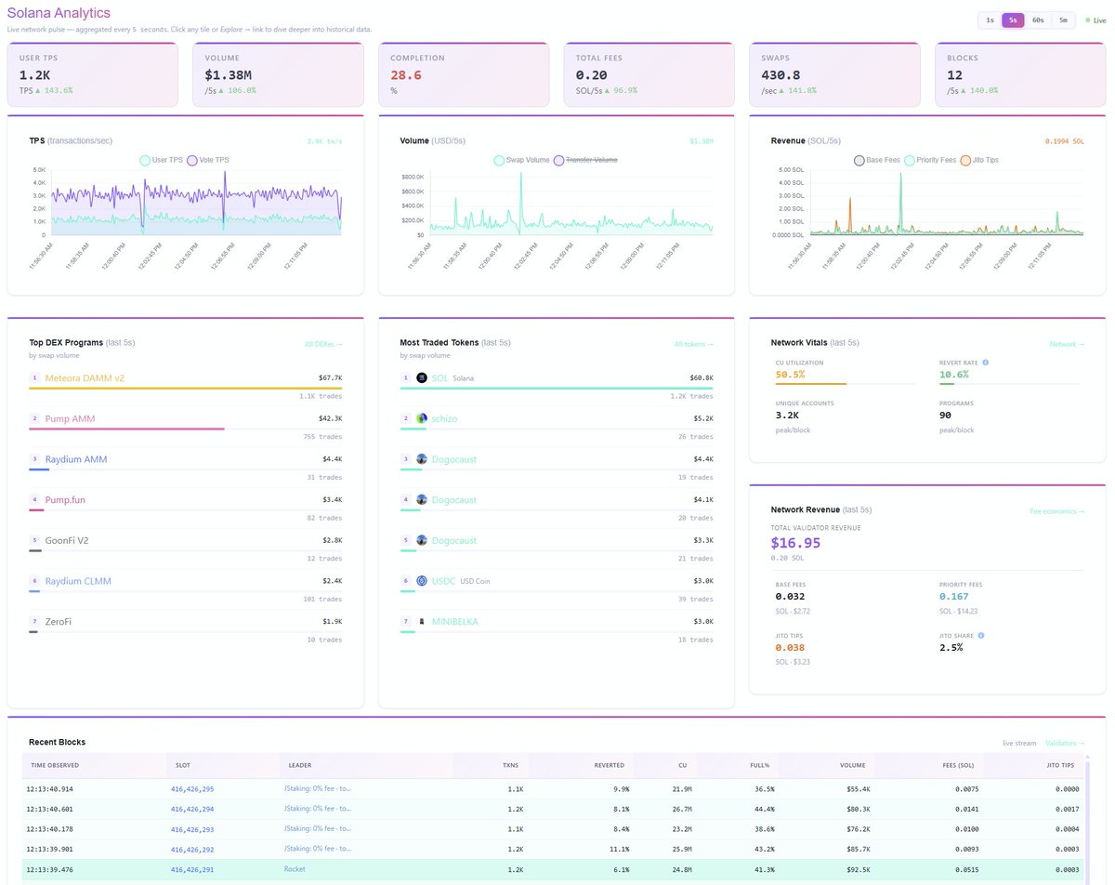
Task: Open the All DEXes link
Action: pyautogui.click(x=323, y=344)
